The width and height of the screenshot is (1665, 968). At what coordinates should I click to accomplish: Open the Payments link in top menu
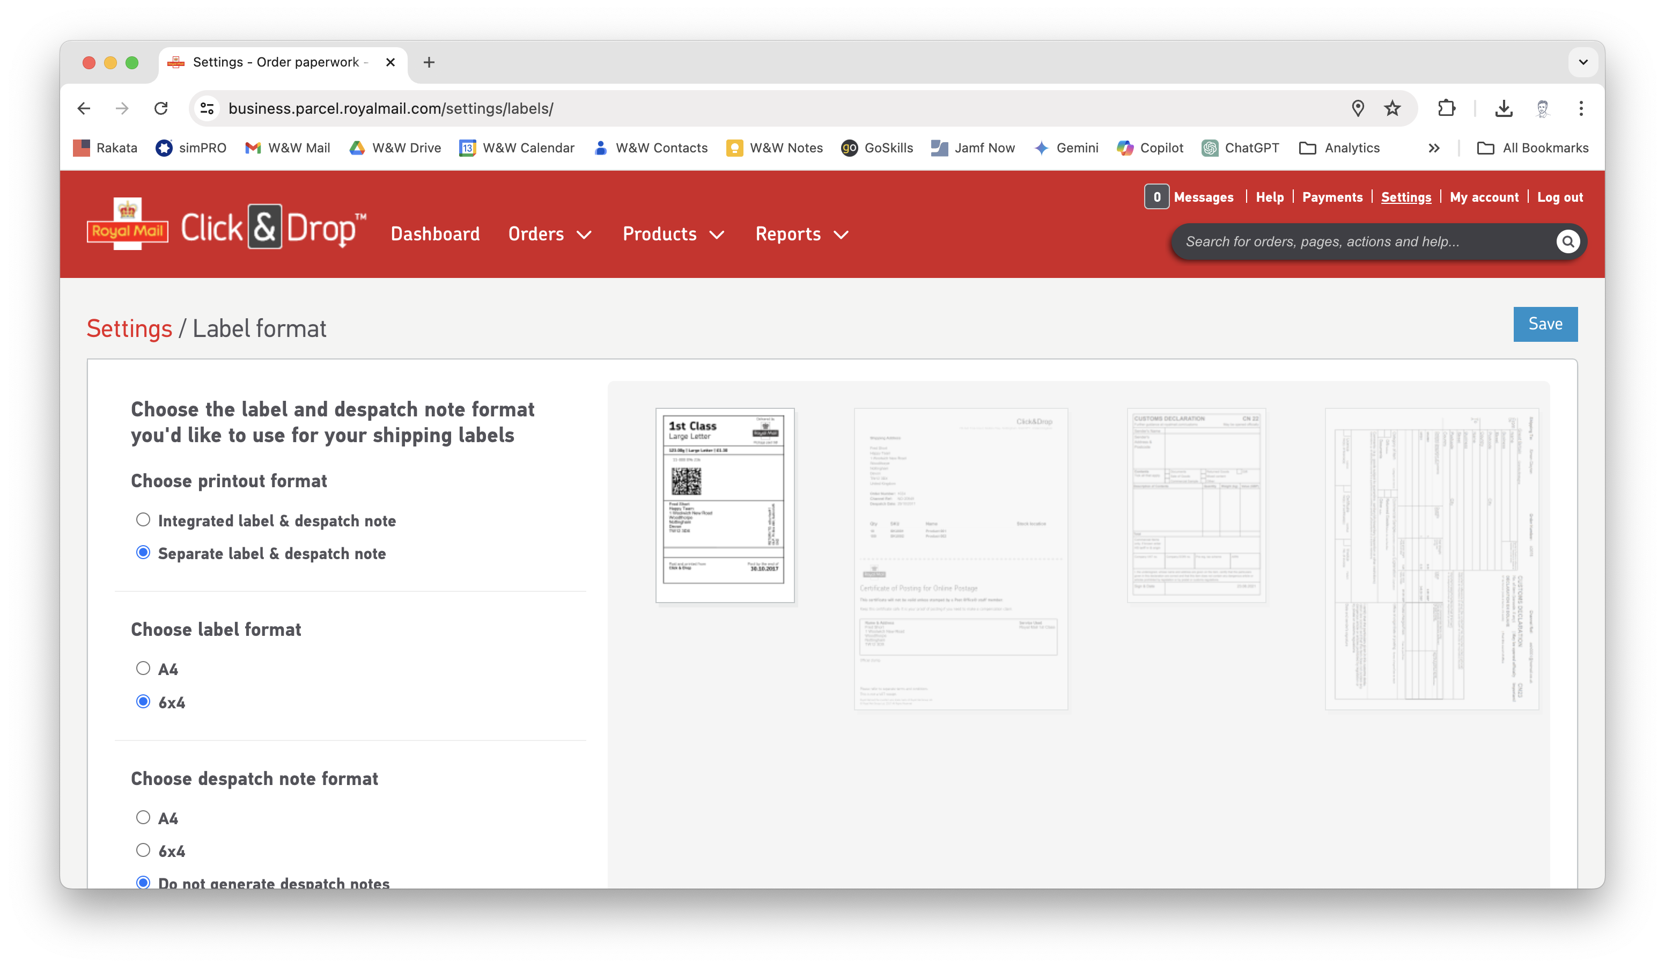[1332, 197]
